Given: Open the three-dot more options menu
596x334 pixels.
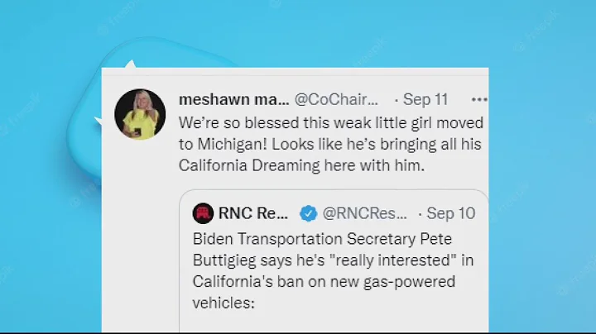Looking at the screenshot, I should tap(479, 99).
